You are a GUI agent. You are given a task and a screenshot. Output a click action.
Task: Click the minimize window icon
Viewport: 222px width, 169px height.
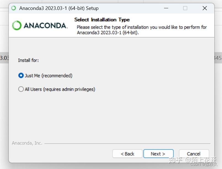click(x=166, y=8)
